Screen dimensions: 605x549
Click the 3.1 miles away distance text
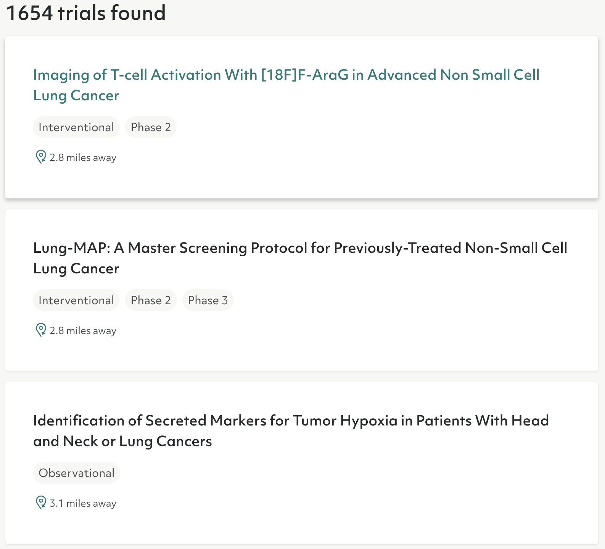83,504
